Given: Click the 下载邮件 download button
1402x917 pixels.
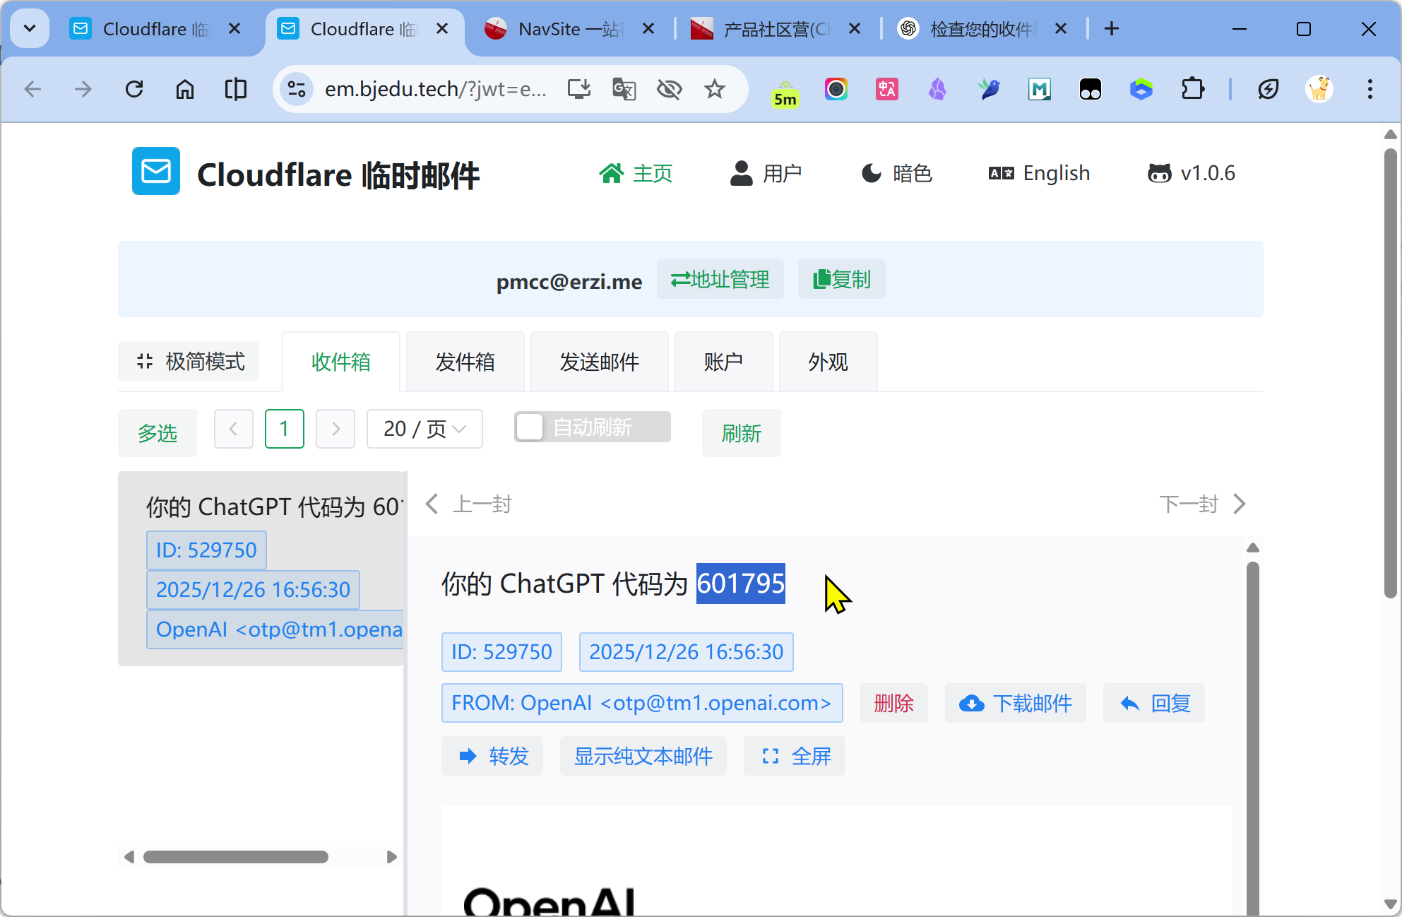Looking at the screenshot, I should coord(1015,703).
